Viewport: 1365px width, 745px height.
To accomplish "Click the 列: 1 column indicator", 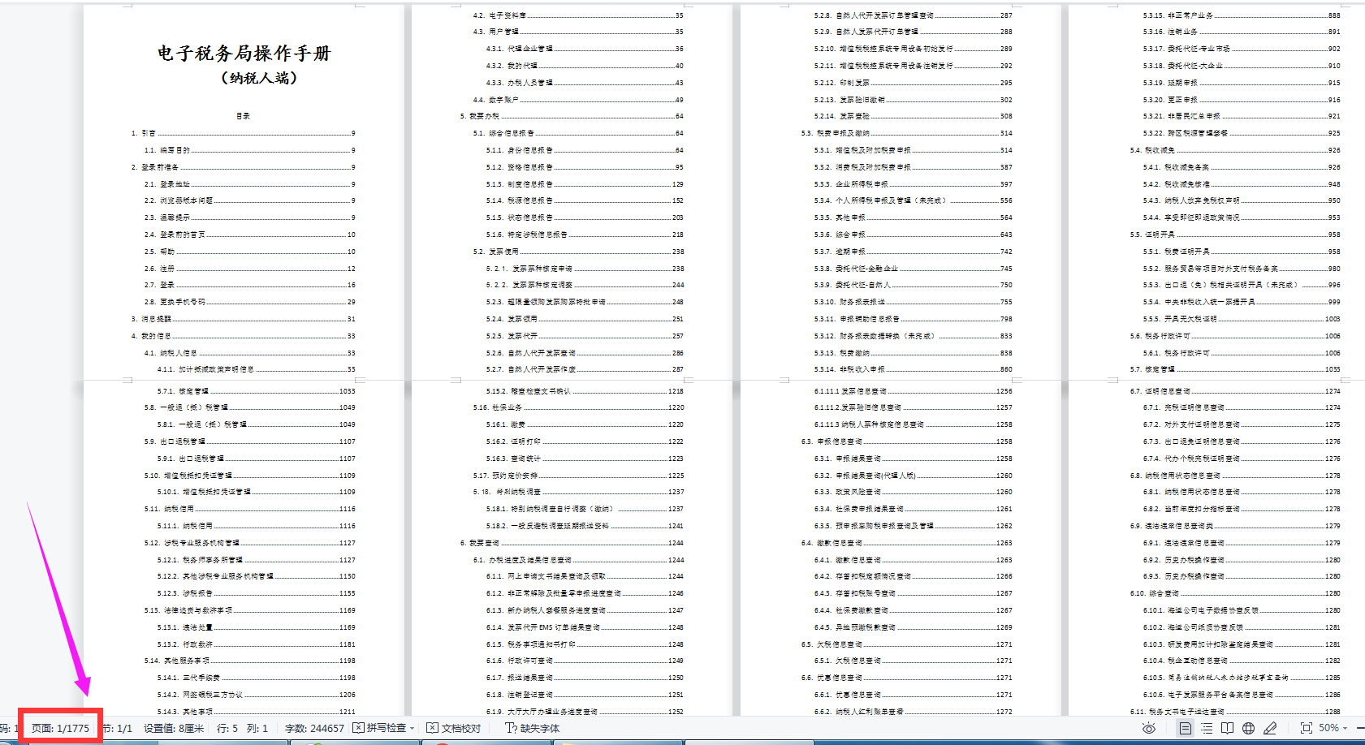I will 257,728.
